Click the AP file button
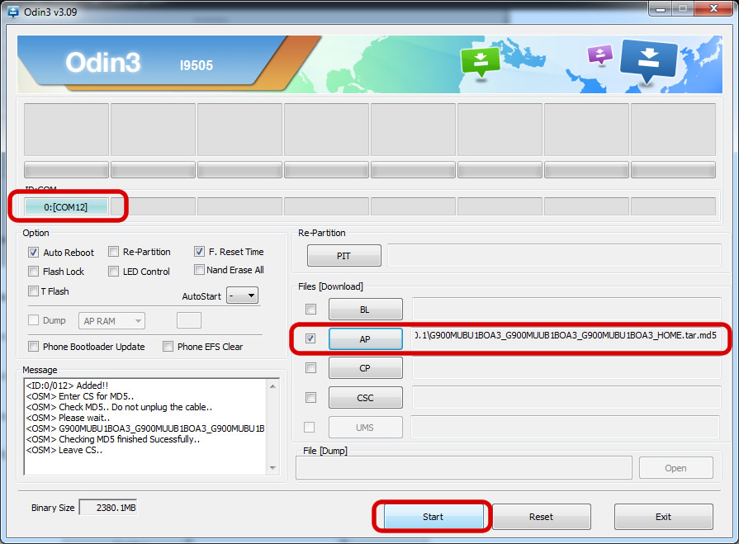The width and height of the screenshot is (739, 544). [365, 339]
